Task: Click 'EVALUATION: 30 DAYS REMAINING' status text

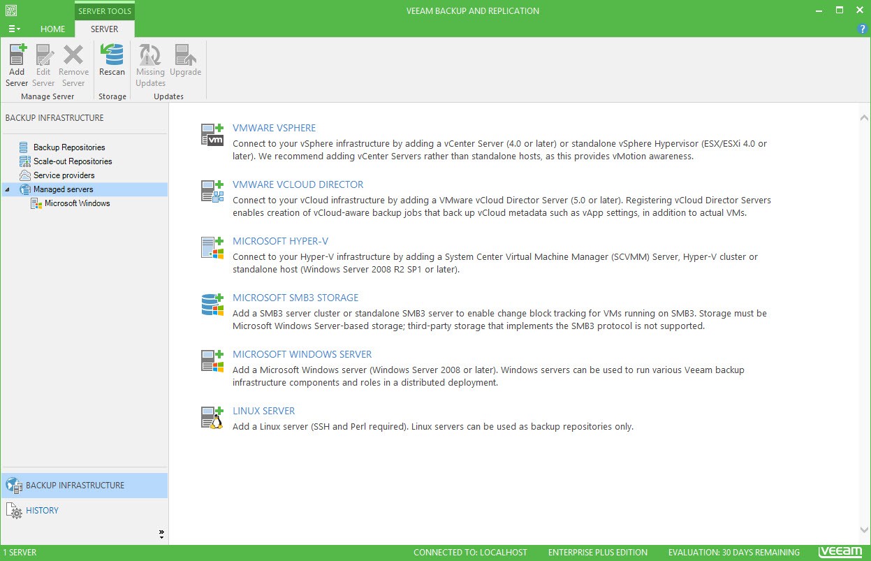Action: tap(734, 553)
